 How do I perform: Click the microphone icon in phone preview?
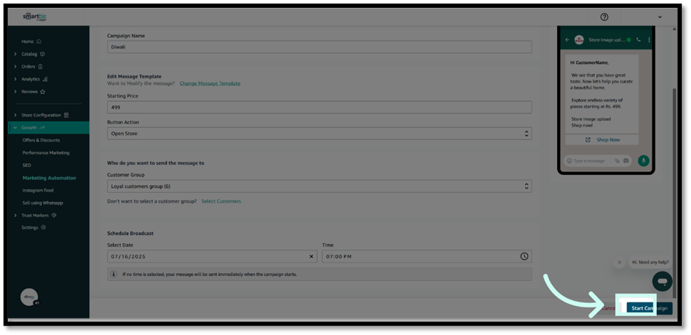click(x=643, y=161)
